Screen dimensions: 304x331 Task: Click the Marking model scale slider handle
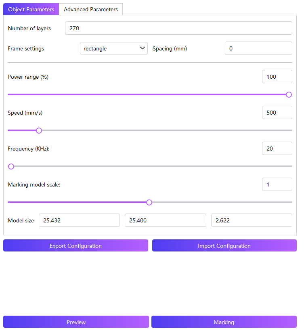[149, 203]
